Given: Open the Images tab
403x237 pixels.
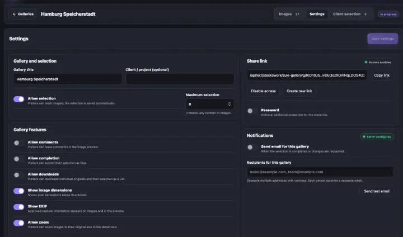Looking at the screenshot, I should [x=289, y=14].
